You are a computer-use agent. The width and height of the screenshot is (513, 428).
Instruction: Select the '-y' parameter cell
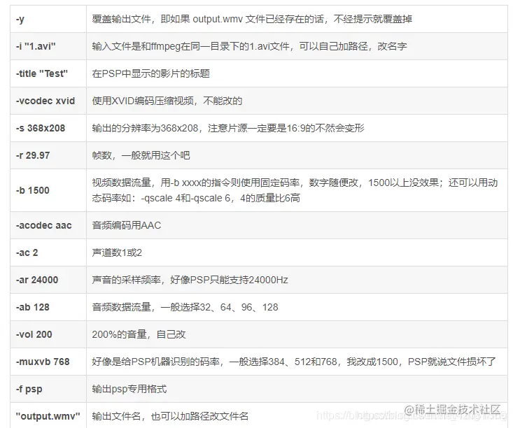(x=48, y=19)
